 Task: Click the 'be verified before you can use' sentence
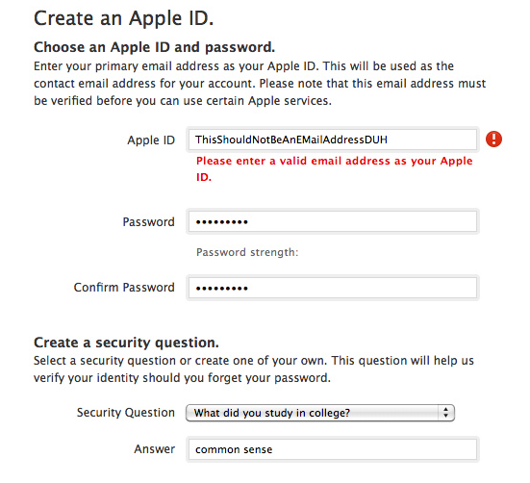[x=183, y=101]
